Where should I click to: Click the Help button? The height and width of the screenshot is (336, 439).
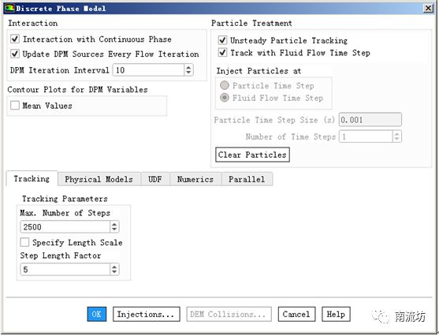[336, 314]
